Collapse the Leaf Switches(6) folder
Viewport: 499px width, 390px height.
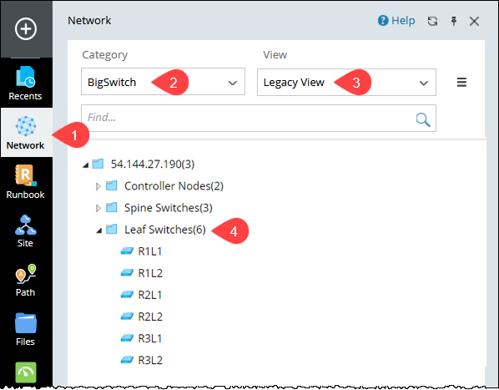pyautogui.click(x=99, y=230)
